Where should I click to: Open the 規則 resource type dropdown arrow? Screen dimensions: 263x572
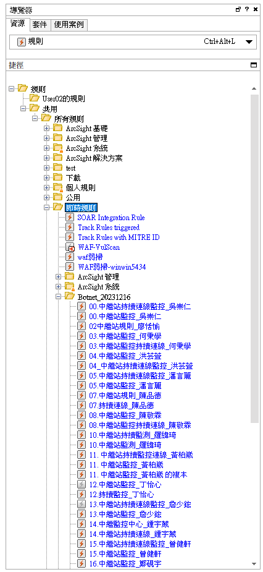(x=249, y=42)
